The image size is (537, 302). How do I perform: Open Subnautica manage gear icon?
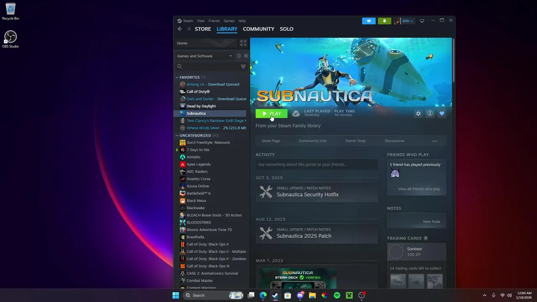click(x=418, y=114)
